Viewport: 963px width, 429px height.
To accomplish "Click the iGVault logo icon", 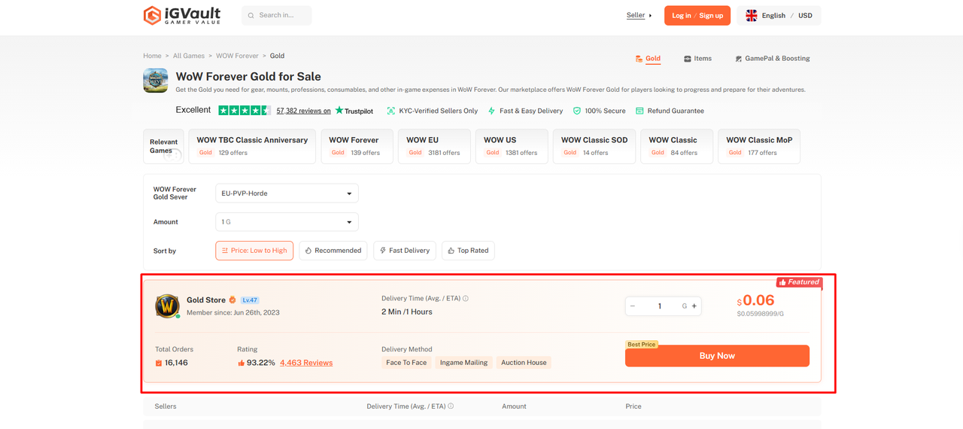I will click(x=153, y=15).
